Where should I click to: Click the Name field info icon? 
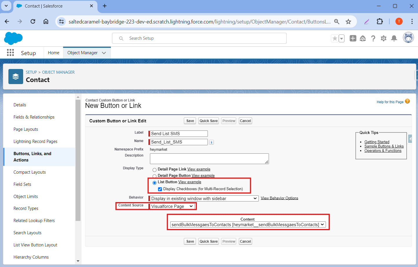pos(212,142)
